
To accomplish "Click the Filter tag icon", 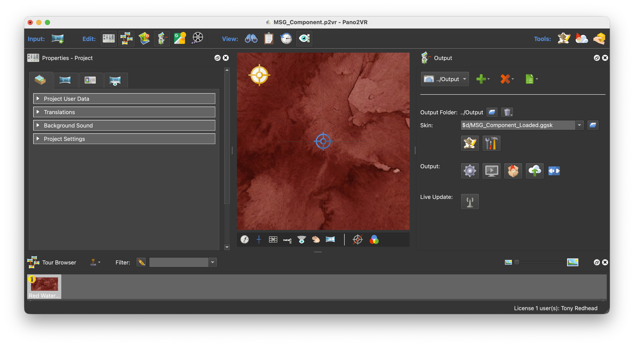I will click(141, 262).
